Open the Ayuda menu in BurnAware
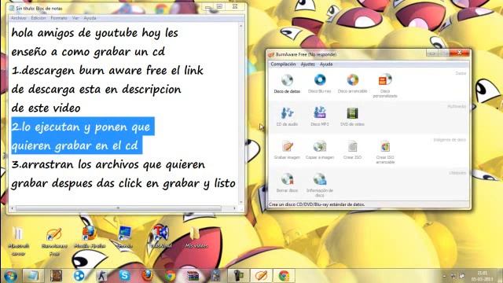 326,64
